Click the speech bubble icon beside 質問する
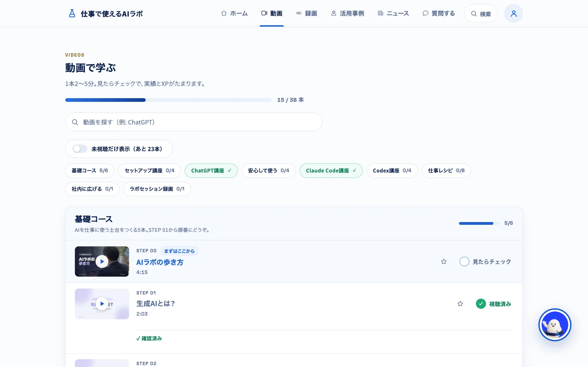 [425, 13]
